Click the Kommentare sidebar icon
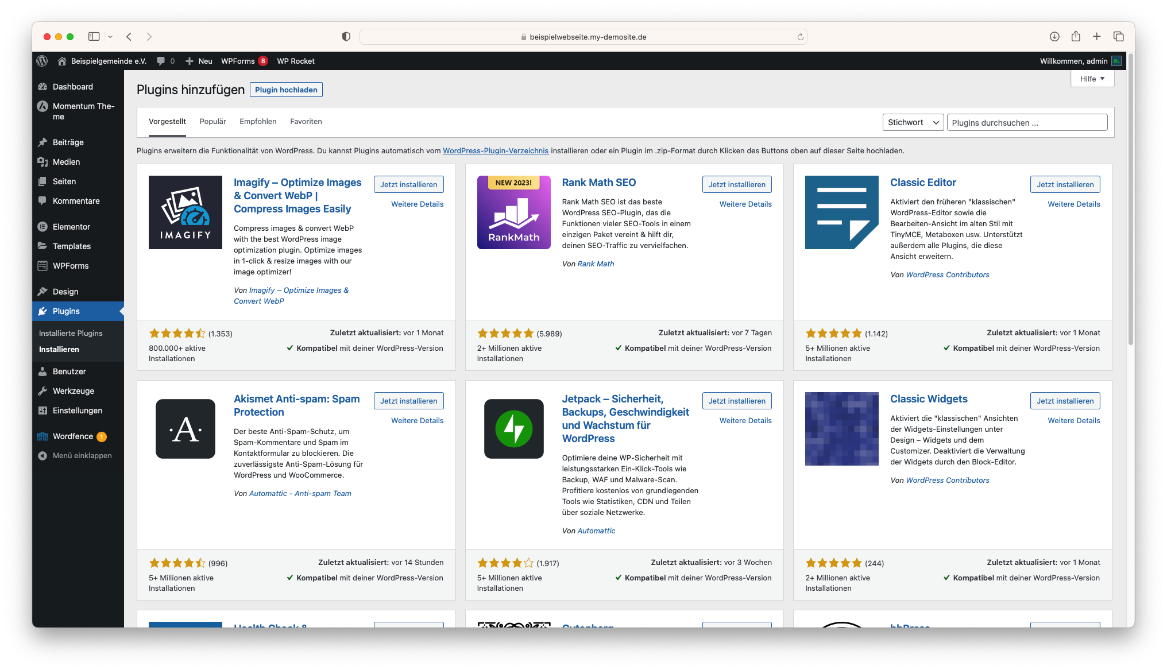Image resolution: width=1167 pixels, height=670 pixels. 42,201
